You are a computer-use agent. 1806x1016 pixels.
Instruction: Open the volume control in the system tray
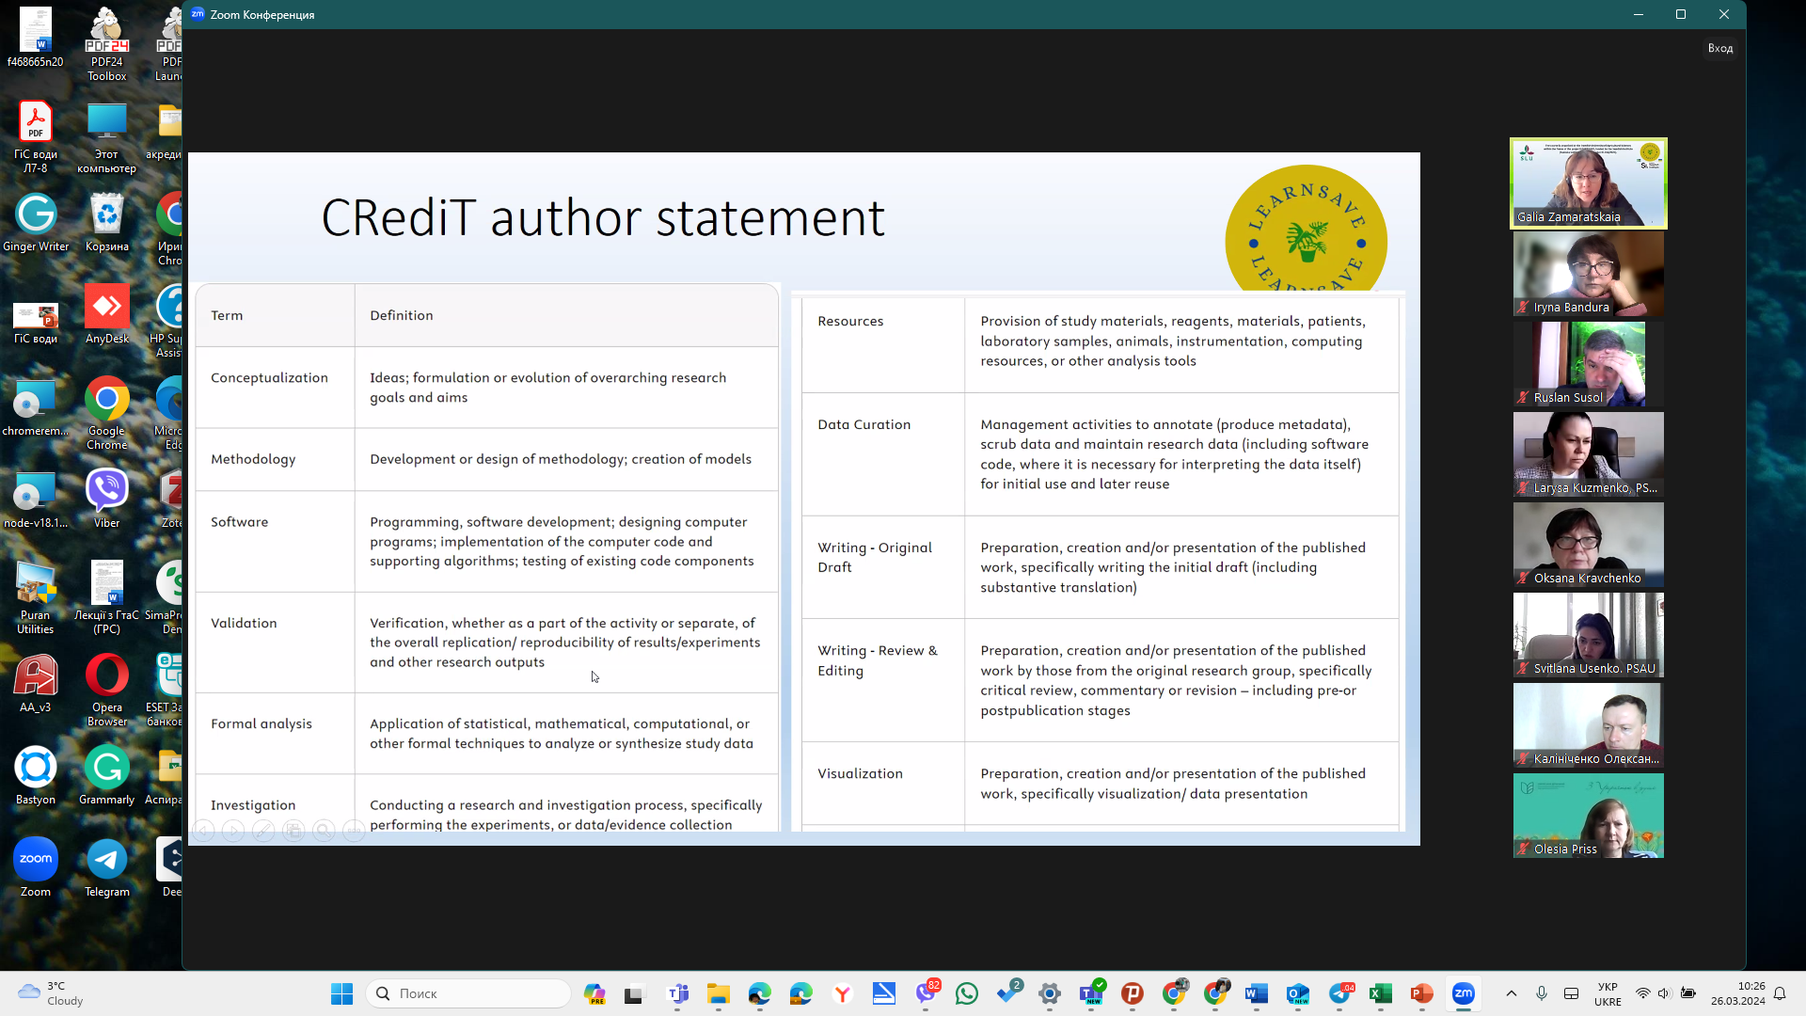click(x=1663, y=993)
